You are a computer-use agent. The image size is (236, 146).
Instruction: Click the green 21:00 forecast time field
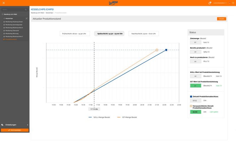tap(196, 112)
